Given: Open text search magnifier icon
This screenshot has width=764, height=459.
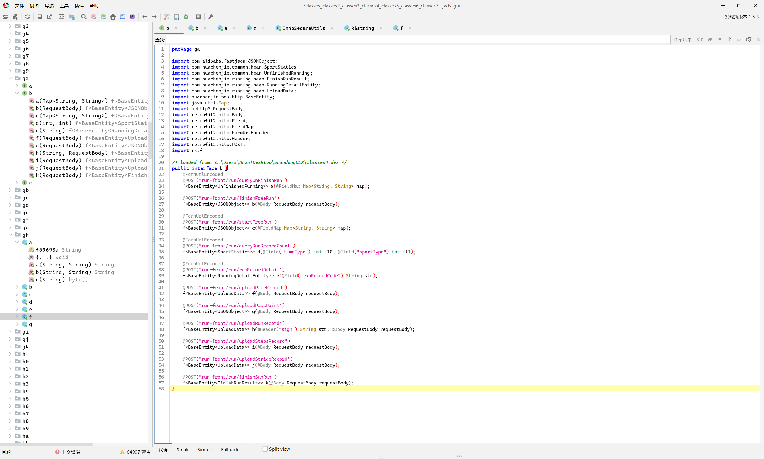Looking at the screenshot, I should point(84,17).
